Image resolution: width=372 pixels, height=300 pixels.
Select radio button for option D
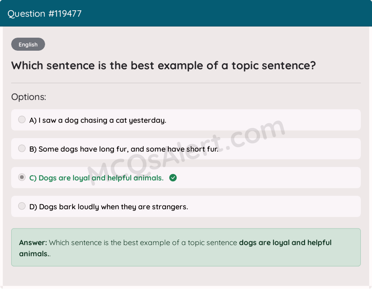click(22, 206)
